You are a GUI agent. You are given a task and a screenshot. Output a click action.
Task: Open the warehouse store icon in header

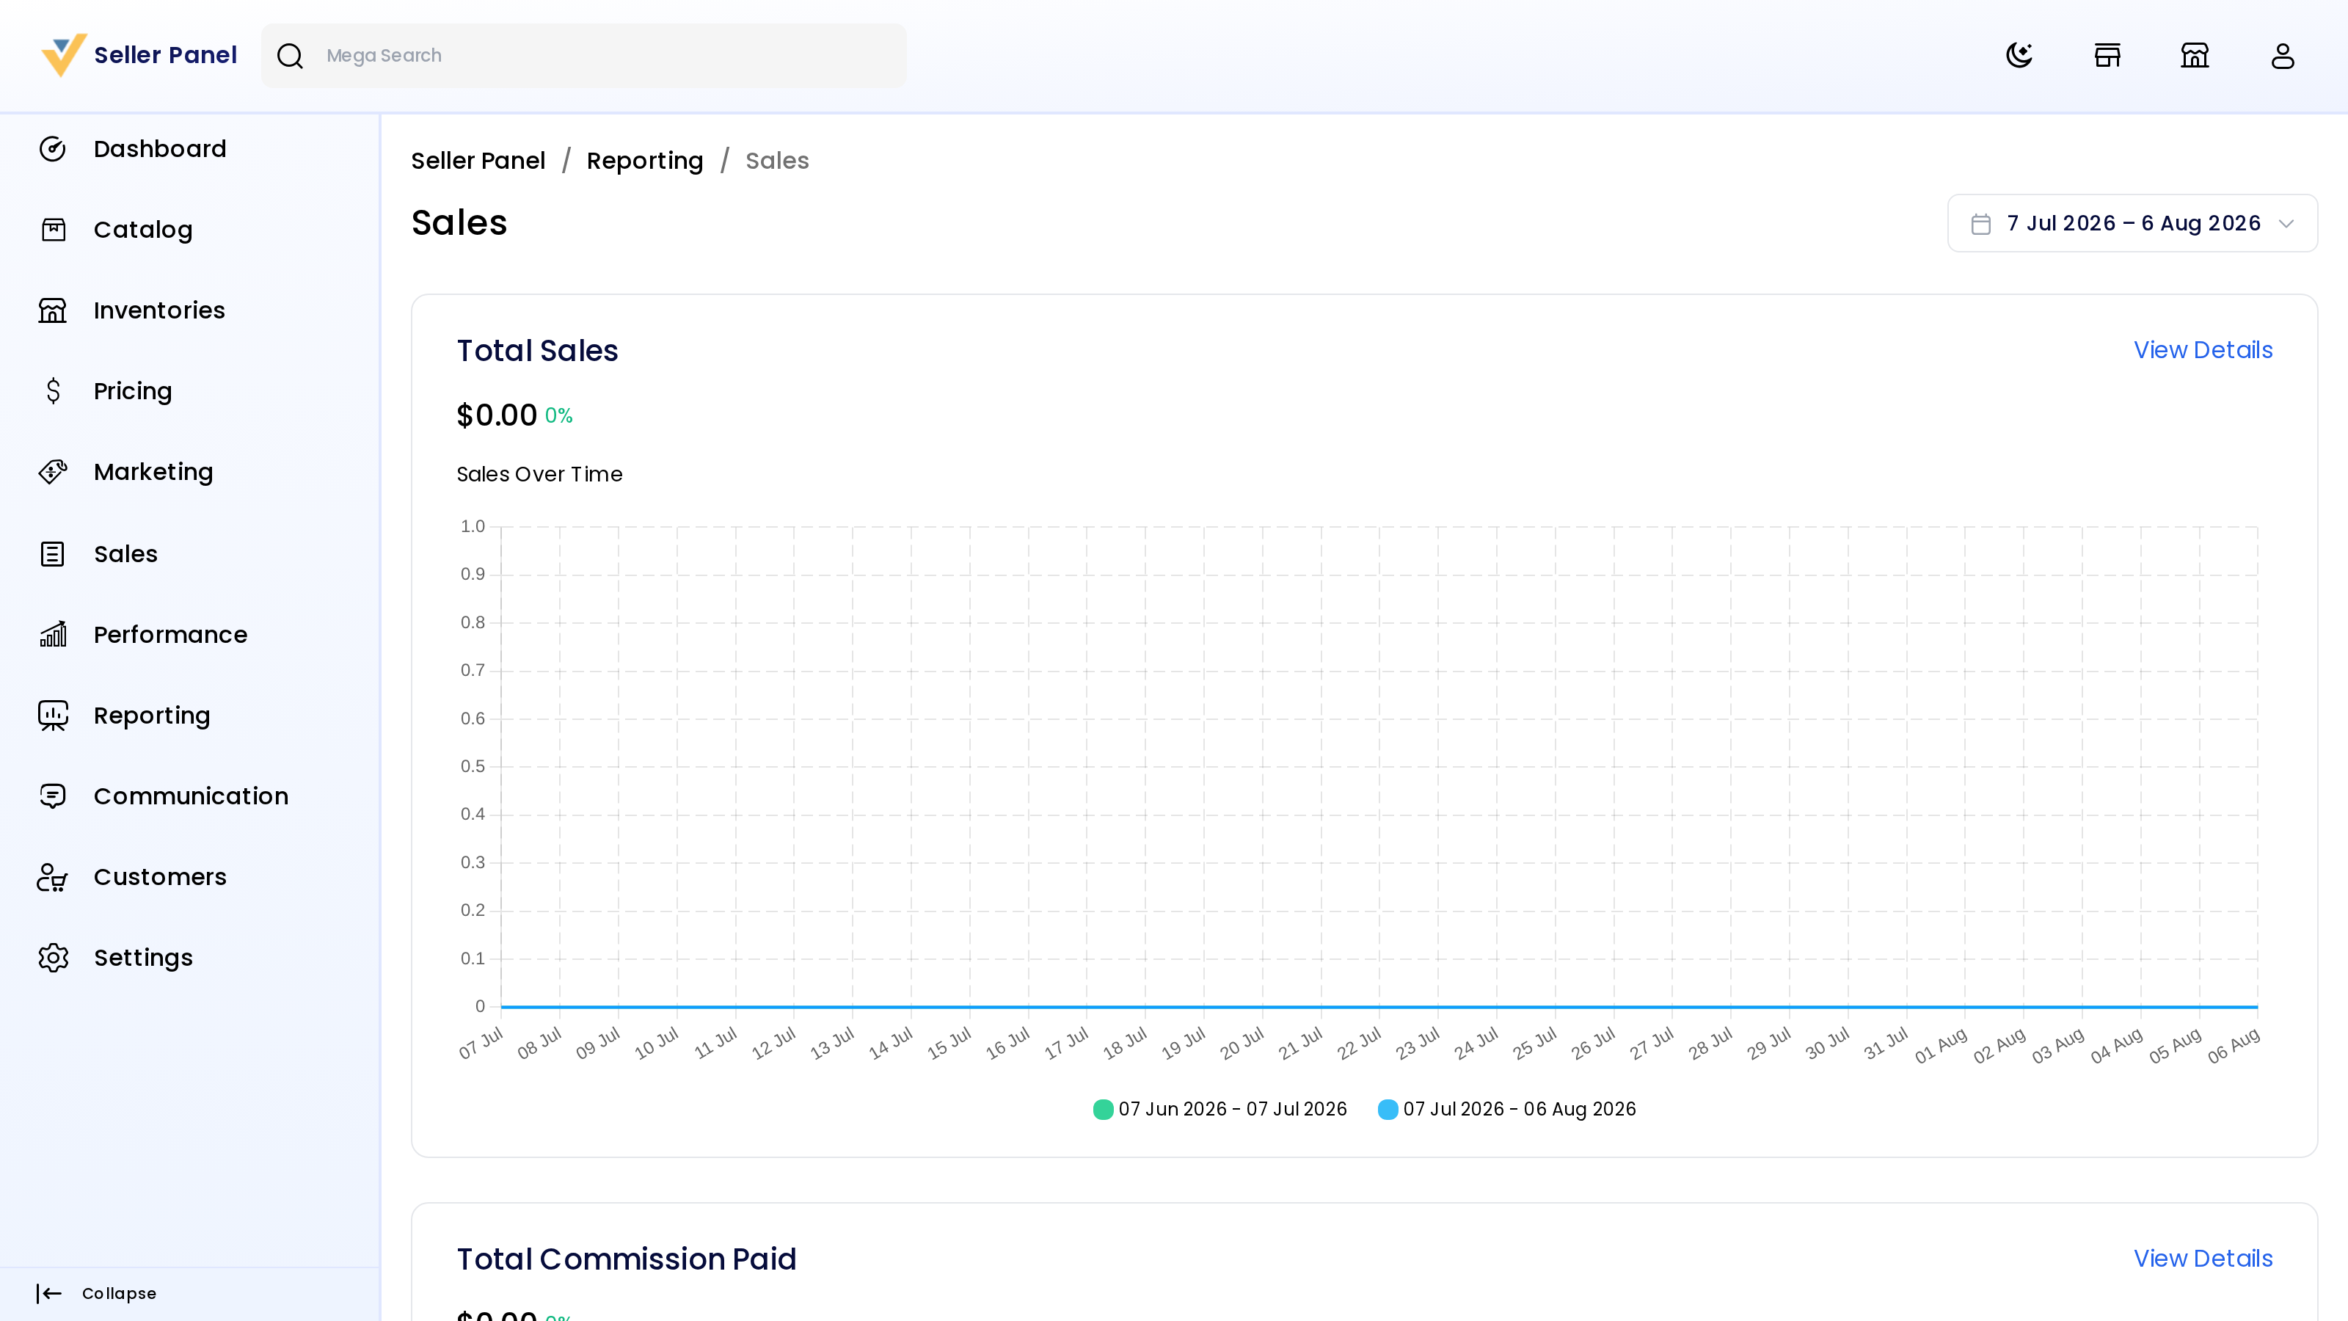[x=2195, y=56]
